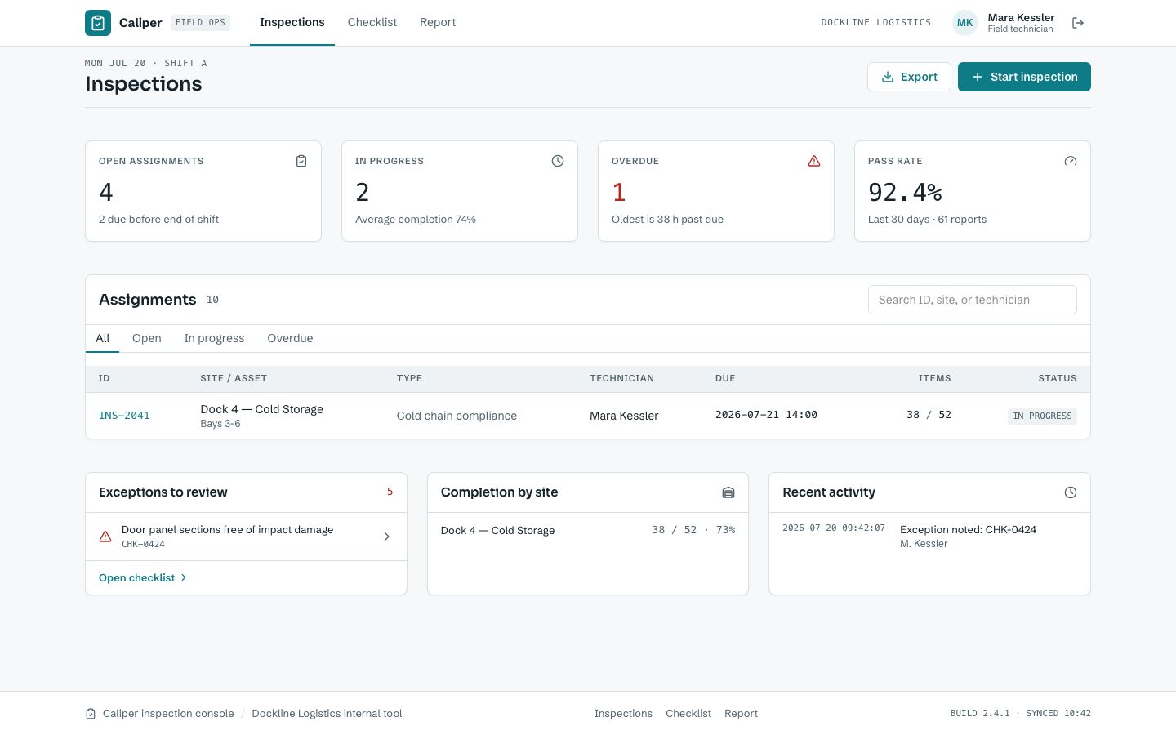Click 'Door panel sections free of impact damage'
The width and height of the screenshot is (1176, 735).
(227, 530)
